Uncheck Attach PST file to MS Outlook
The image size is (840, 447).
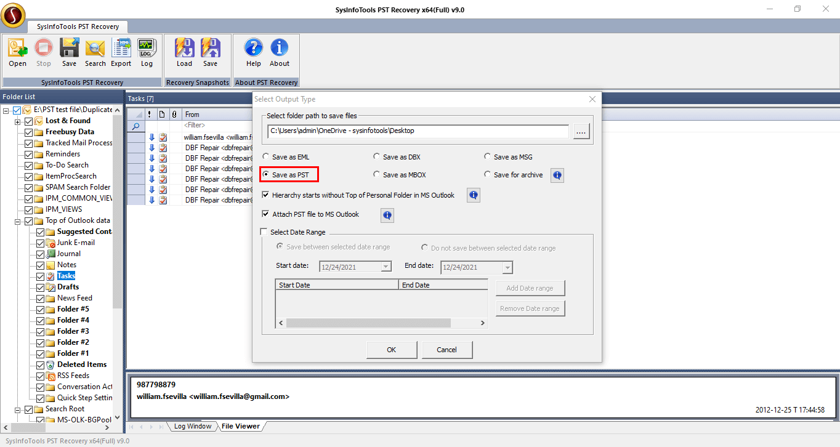pyautogui.click(x=266, y=214)
